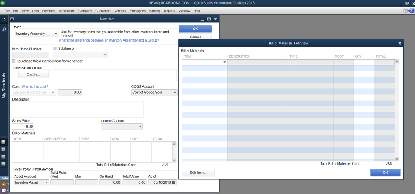Click the Build Point (Min) field

(62, 182)
